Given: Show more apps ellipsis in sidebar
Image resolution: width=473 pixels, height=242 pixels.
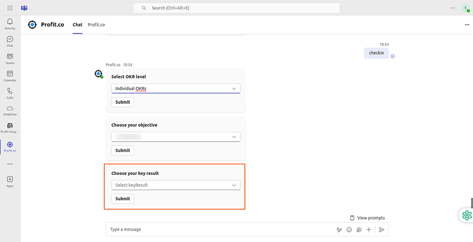Looking at the screenshot, I should 10,164.
